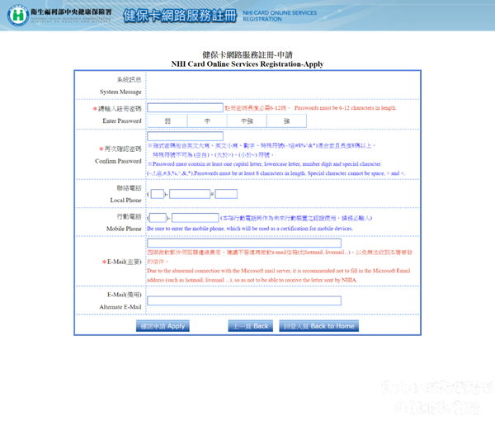This screenshot has width=495, height=421.
Task: Click the Alternate E-Mail label
Action: (x=120, y=307)
